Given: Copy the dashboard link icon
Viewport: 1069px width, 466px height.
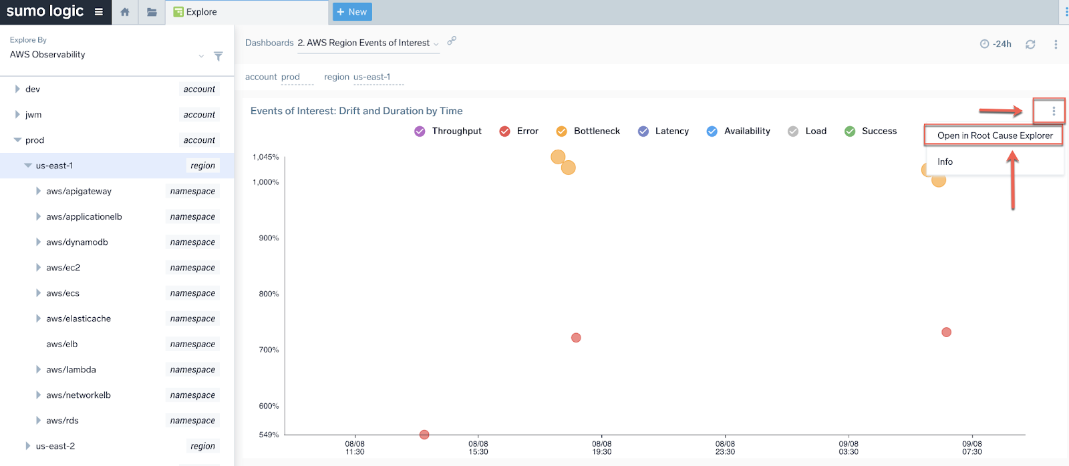Looking at the screenshot, I should tap(452, 41).
